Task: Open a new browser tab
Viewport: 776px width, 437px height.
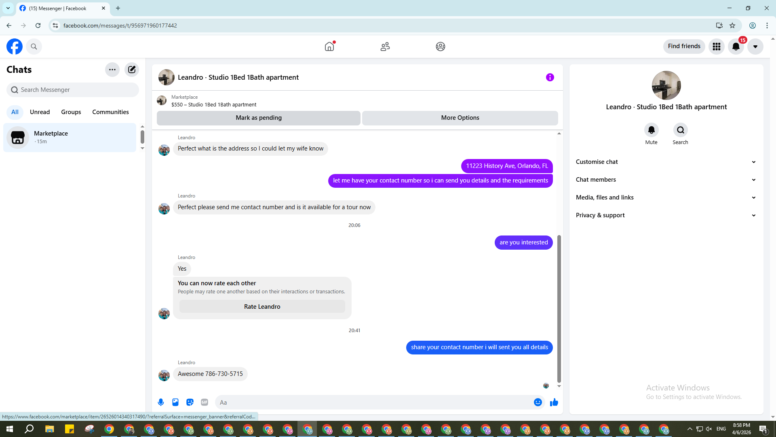Action: click(x=118, y=8)
